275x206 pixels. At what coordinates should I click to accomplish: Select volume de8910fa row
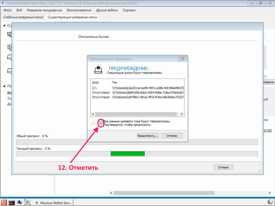point(137,93)
